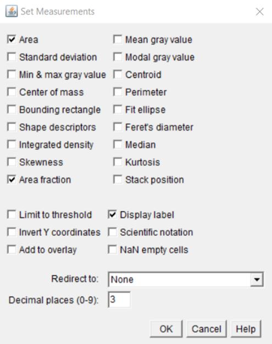Disable the Area fraction checkbox

(x=12, y=180)
